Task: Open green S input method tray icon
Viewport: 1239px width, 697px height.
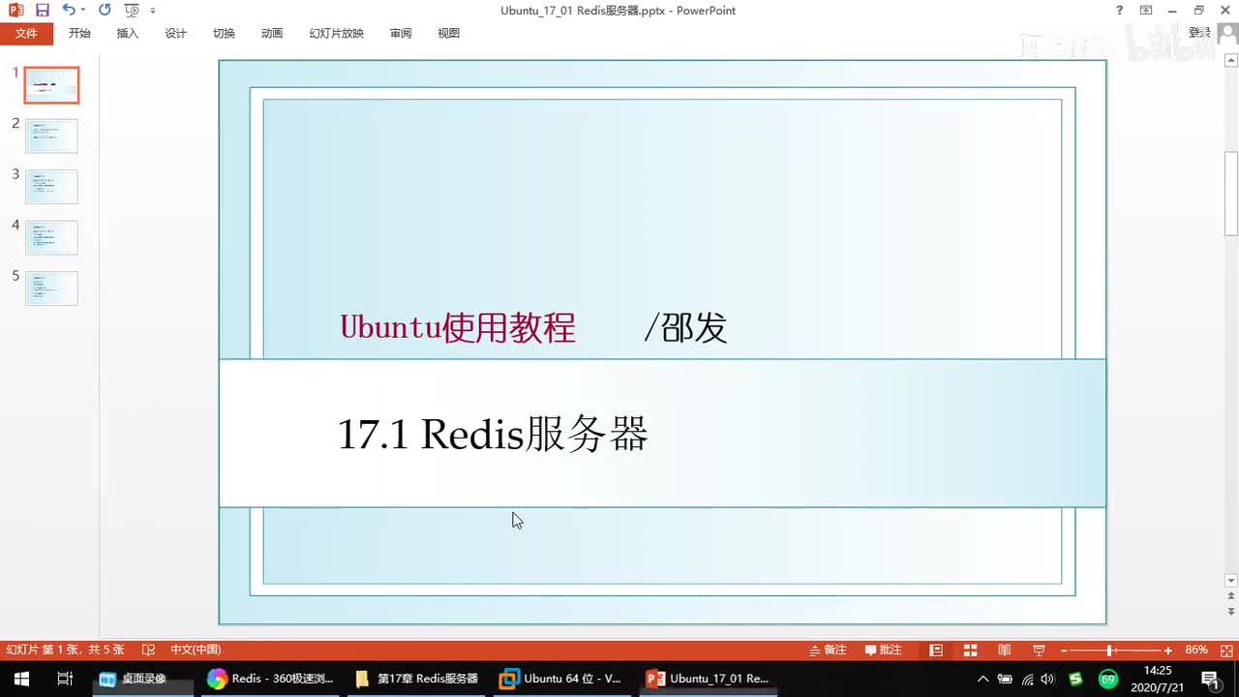Action: point(1075,679)
